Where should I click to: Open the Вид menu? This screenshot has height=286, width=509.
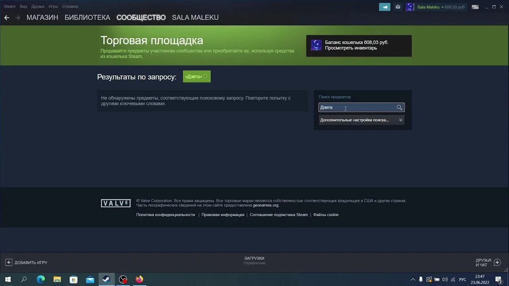(23, 6)
